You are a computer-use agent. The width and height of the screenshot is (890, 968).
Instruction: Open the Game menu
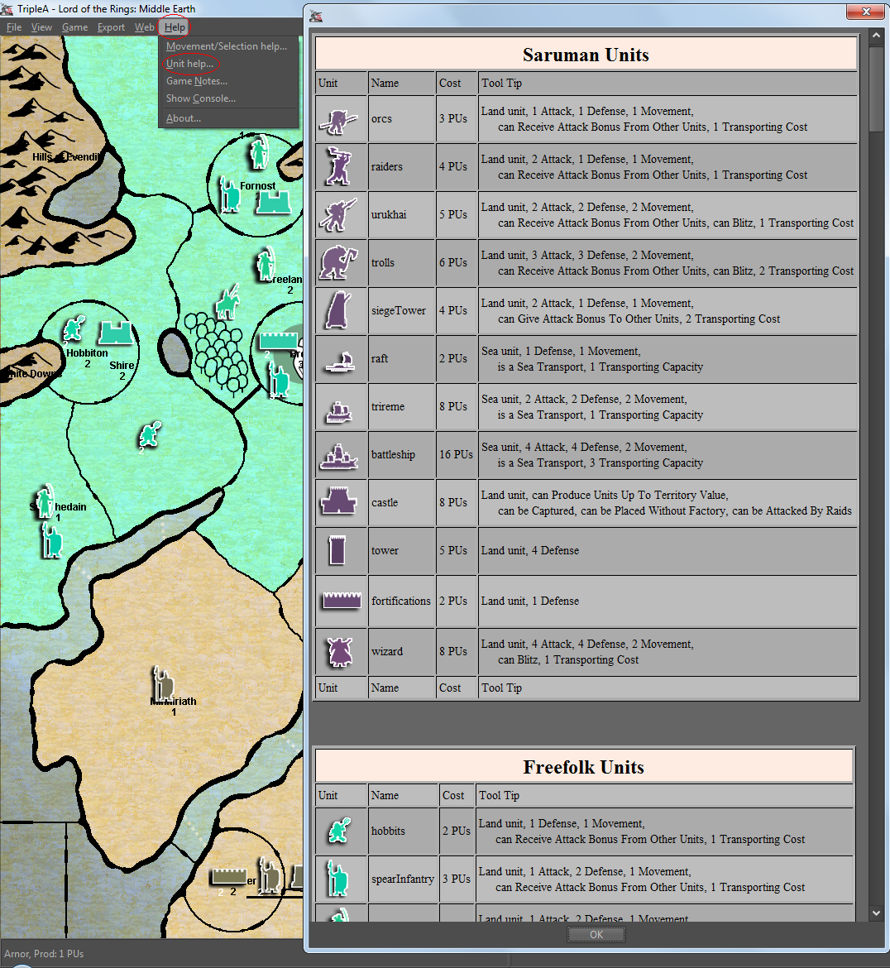tap(74, 27)
